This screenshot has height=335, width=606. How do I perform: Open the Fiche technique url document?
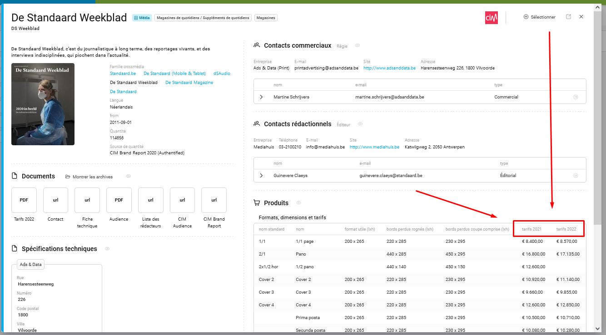[x=87, y=200]
